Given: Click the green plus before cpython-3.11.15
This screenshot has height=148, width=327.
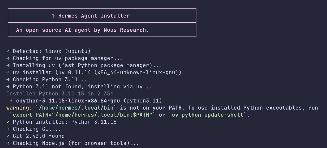Looking at the screenshot, I should pyautogui.click(x=11, y=101).
